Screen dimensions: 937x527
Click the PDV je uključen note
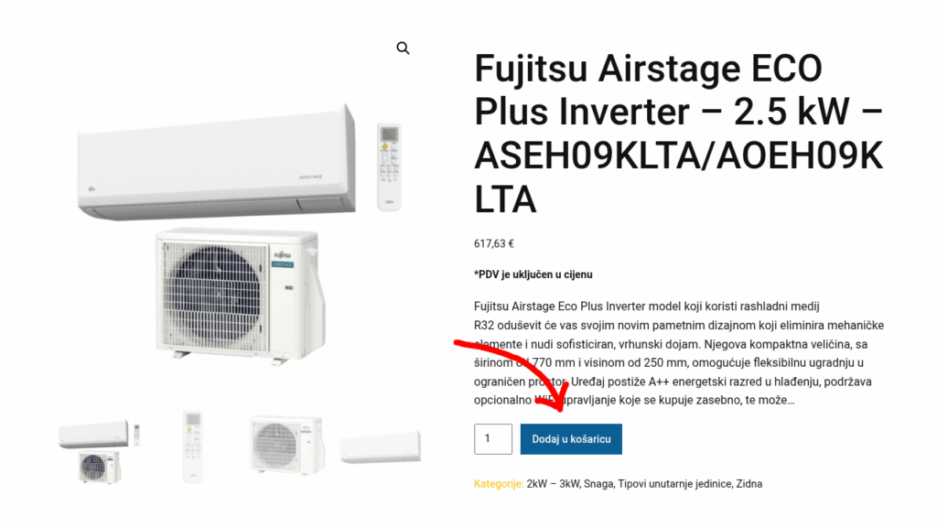click(x=533, y=274)
